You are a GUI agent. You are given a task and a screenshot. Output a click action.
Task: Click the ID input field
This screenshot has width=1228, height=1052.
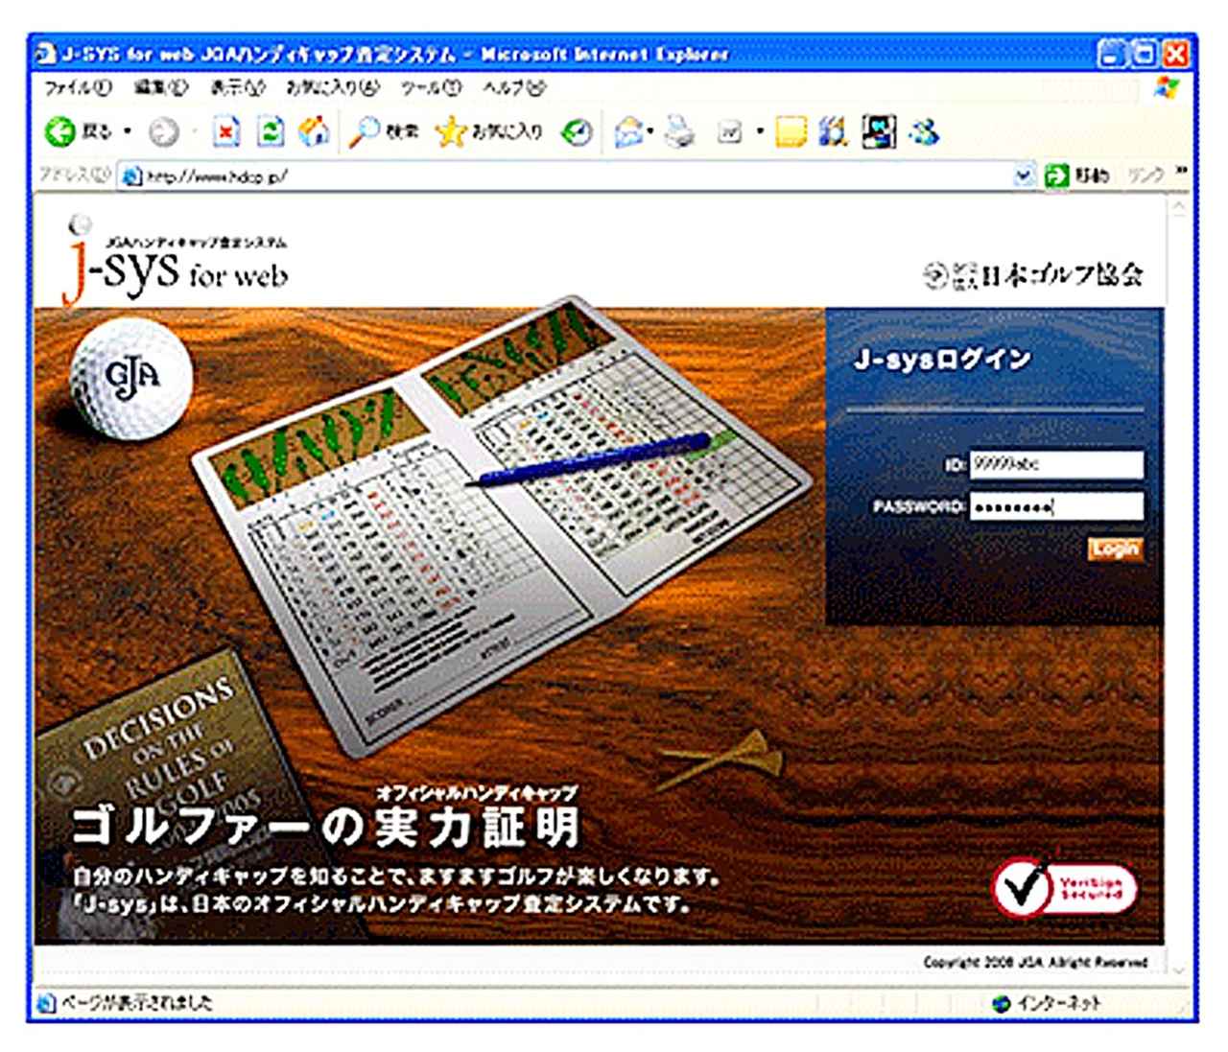tap(1056, 465)
